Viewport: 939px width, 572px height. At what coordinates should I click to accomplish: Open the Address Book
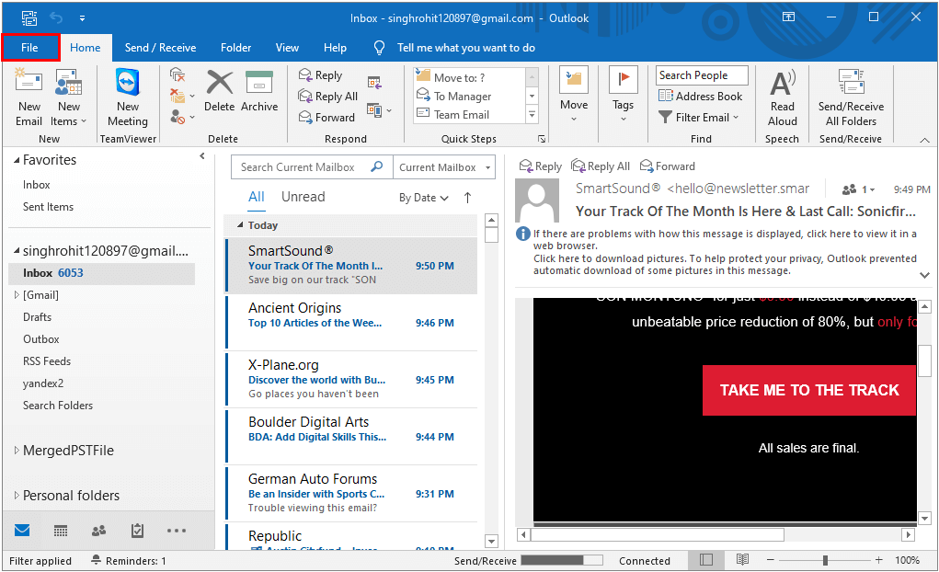pyautogui.click(x=701, y=96)
